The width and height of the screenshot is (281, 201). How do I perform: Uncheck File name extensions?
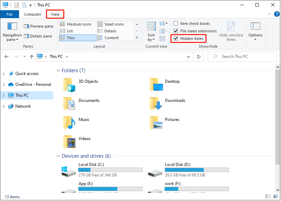tap(176, 31)
